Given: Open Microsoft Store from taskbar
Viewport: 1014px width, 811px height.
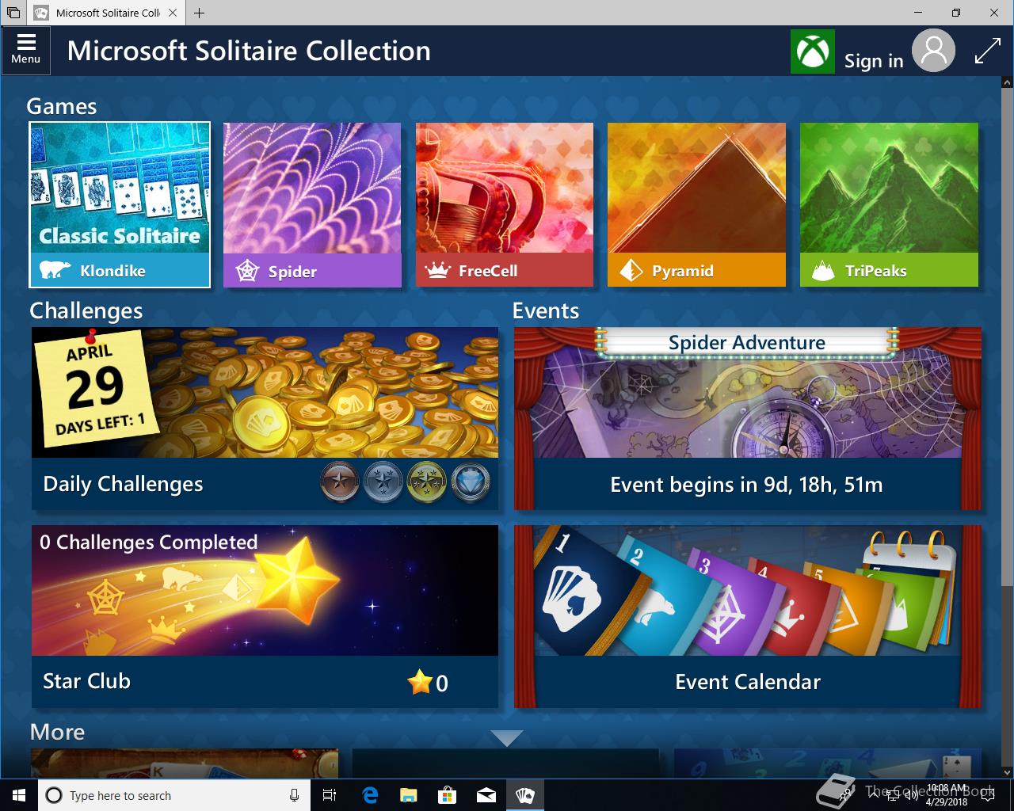Looking at the screenshot, I should coord(448,795).
